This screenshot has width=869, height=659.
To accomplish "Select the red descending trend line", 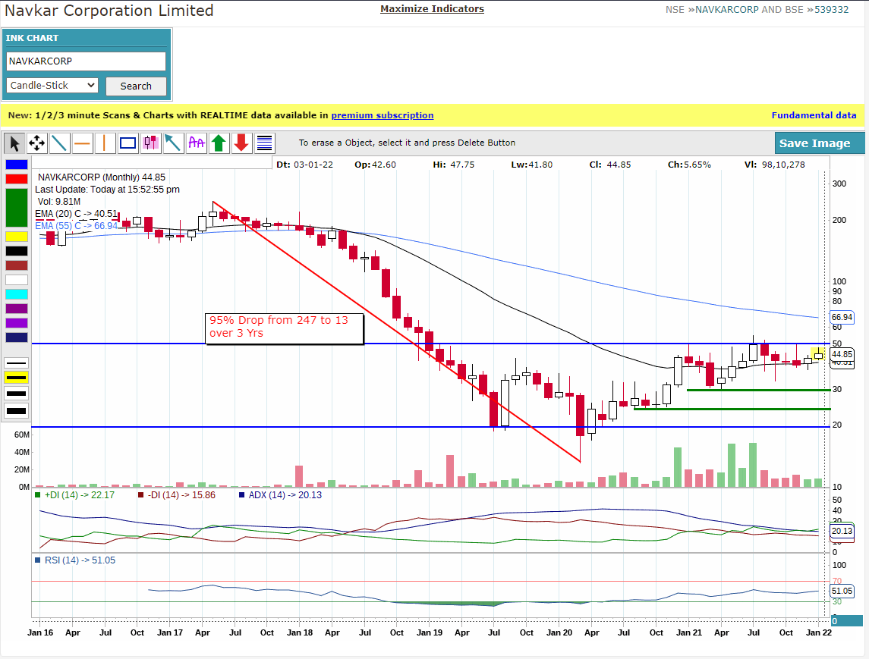I will (x=396, y=331).
